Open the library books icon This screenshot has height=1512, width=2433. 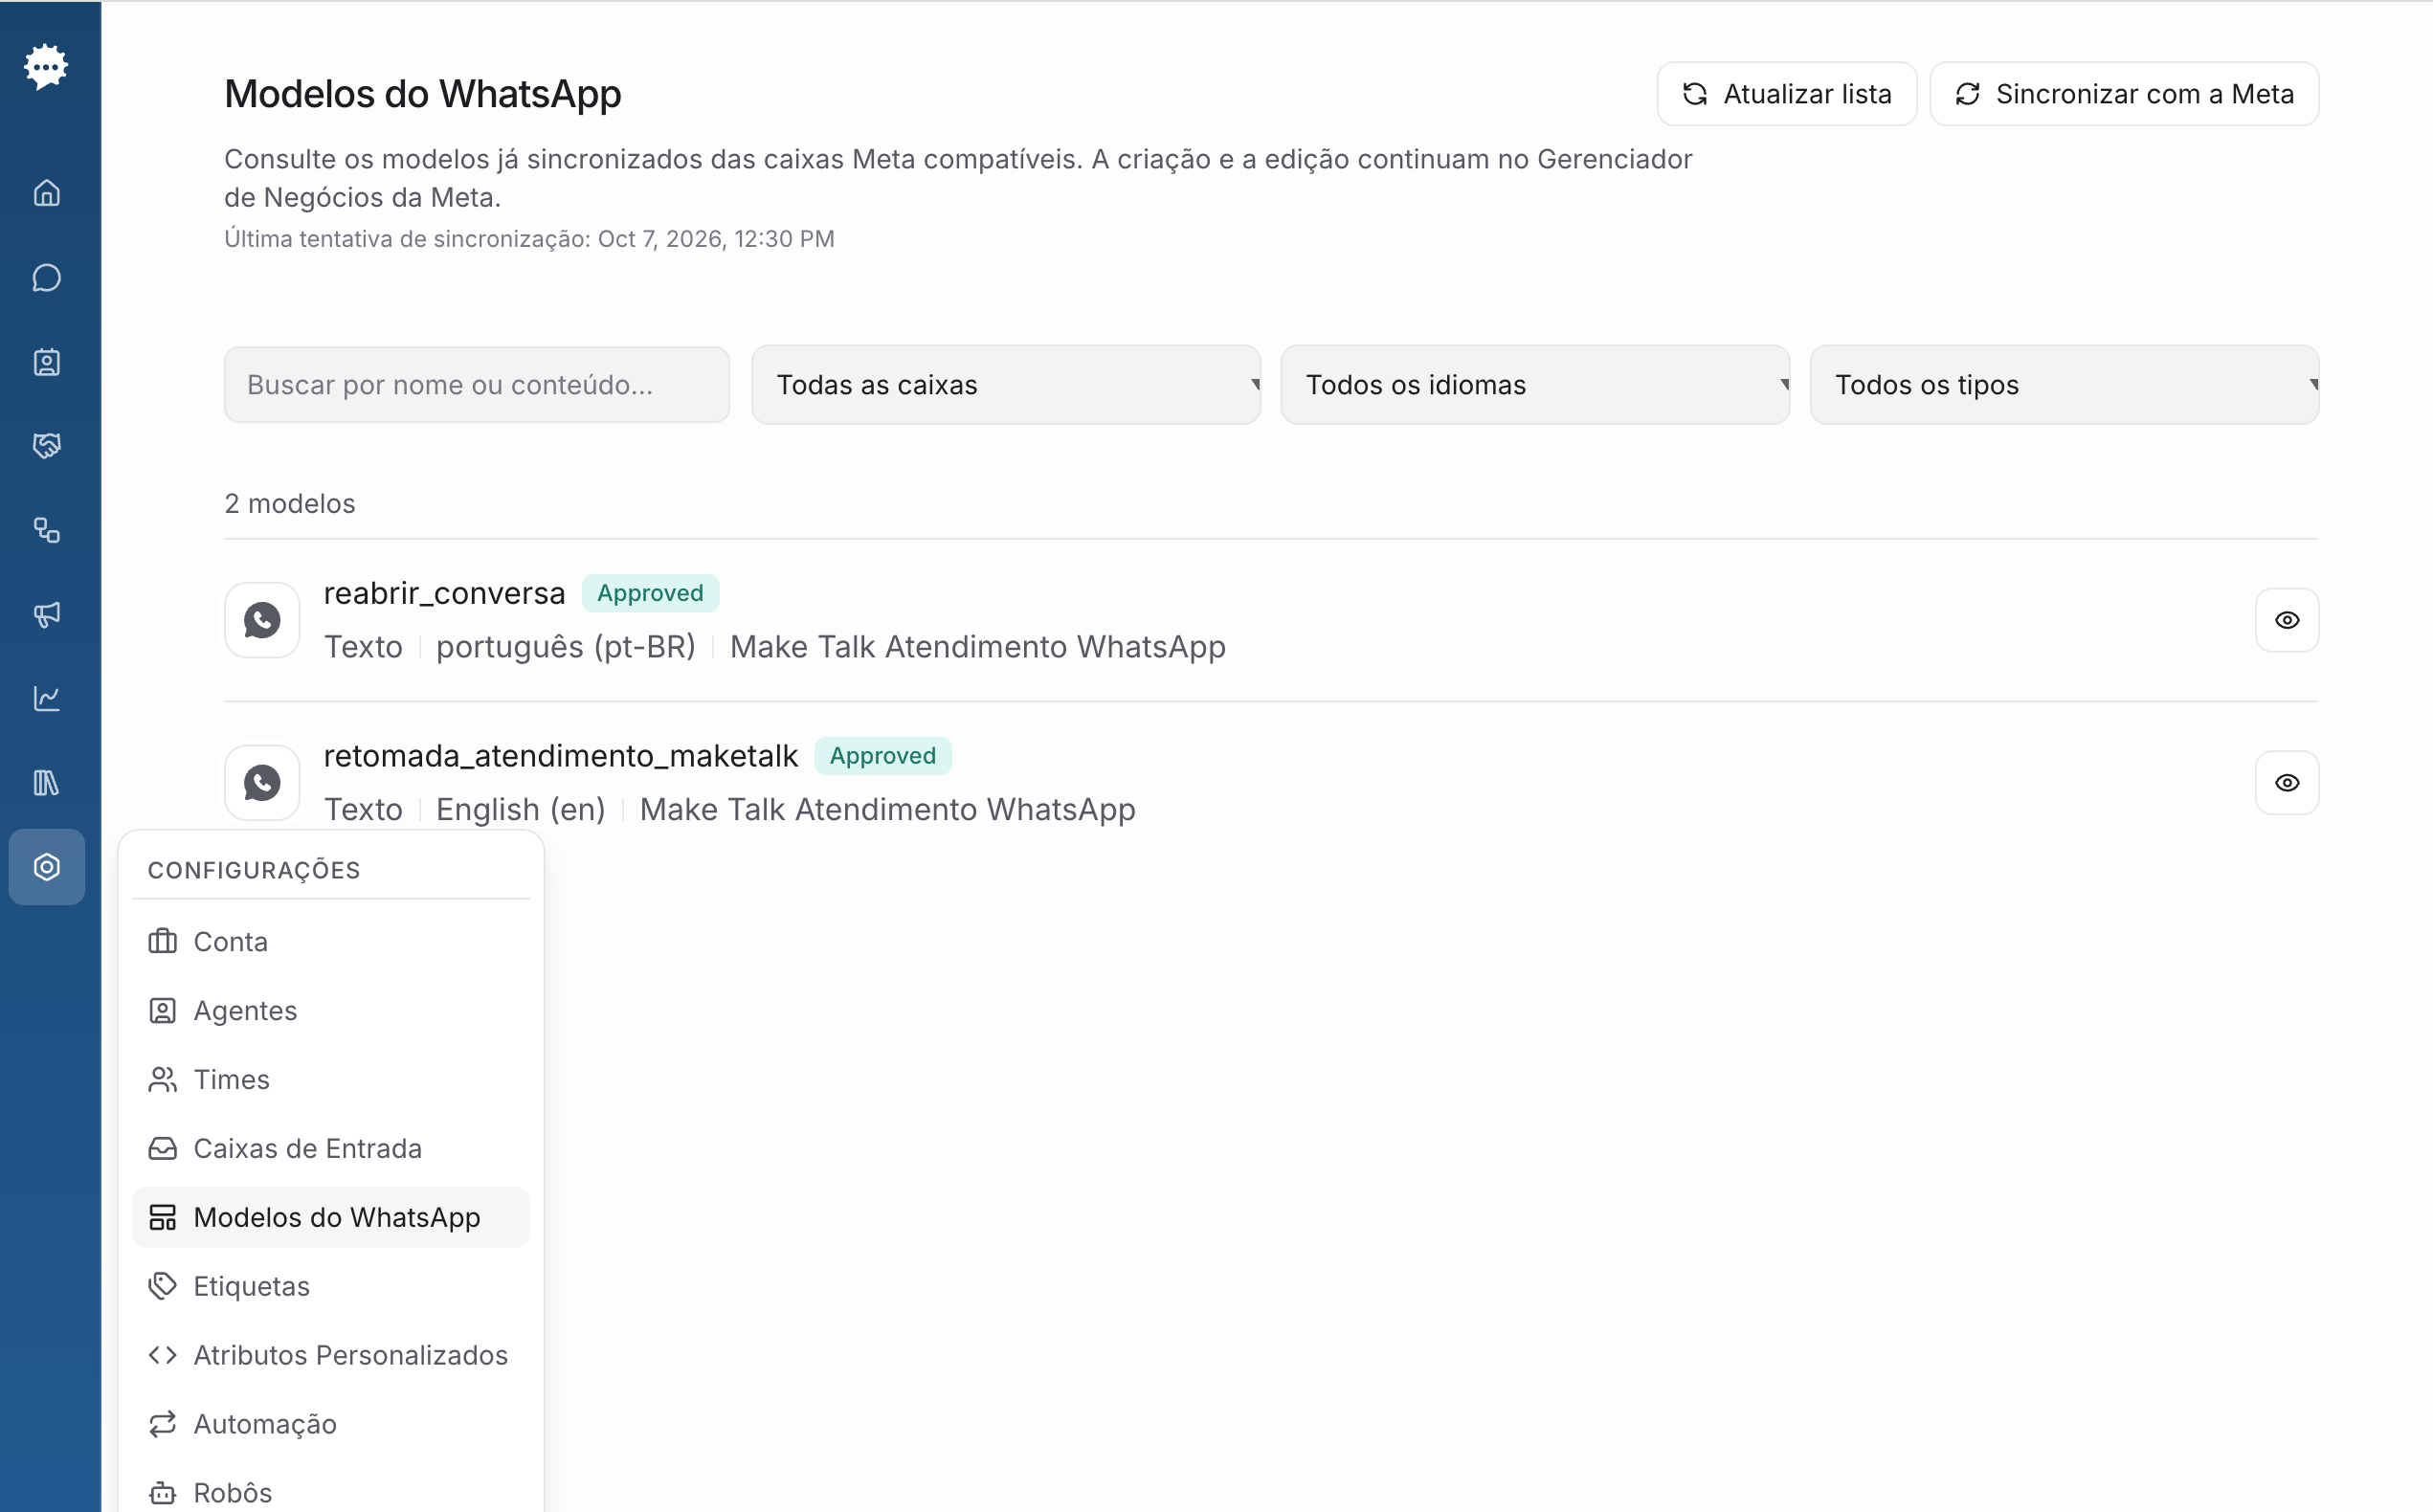click(46, 782)
